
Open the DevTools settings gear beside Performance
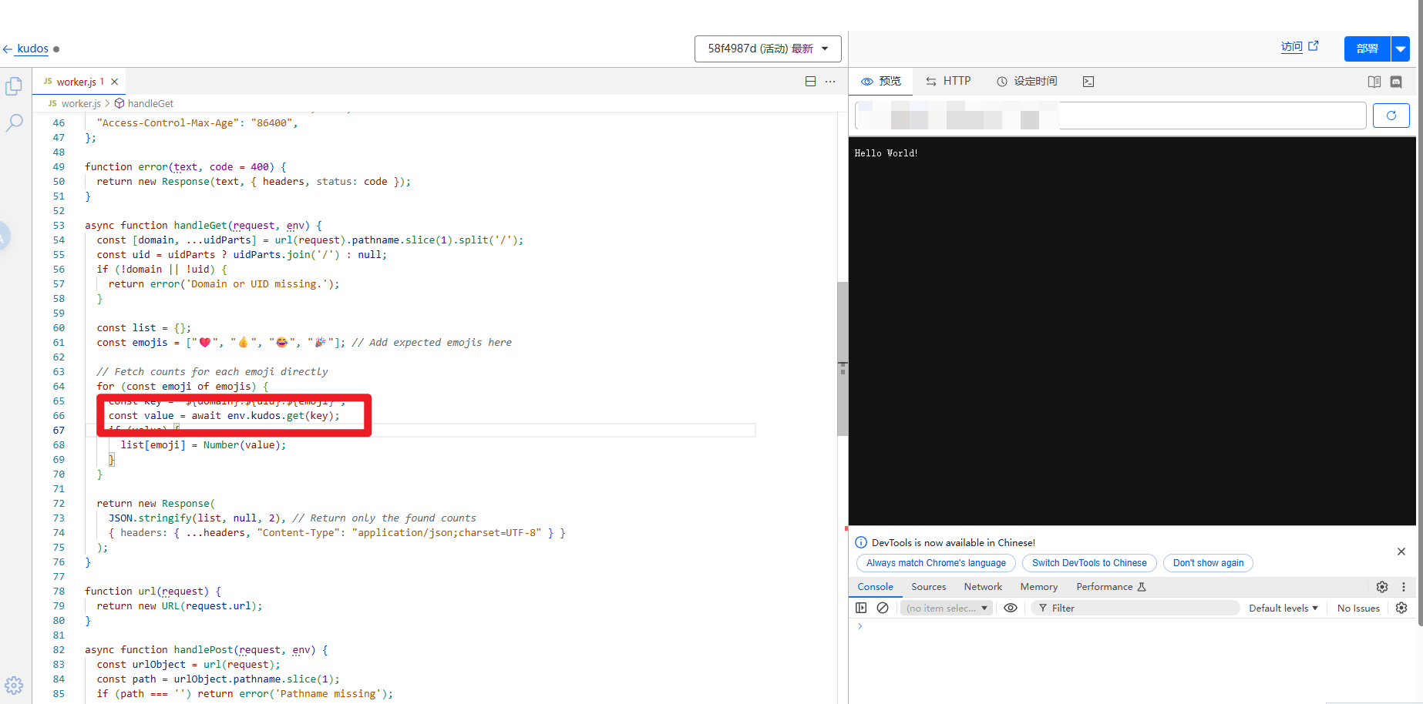(1381, 587)
